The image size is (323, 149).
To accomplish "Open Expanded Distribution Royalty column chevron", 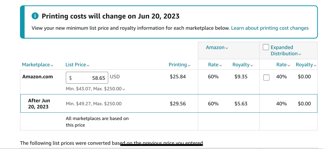I will point(315,65).
